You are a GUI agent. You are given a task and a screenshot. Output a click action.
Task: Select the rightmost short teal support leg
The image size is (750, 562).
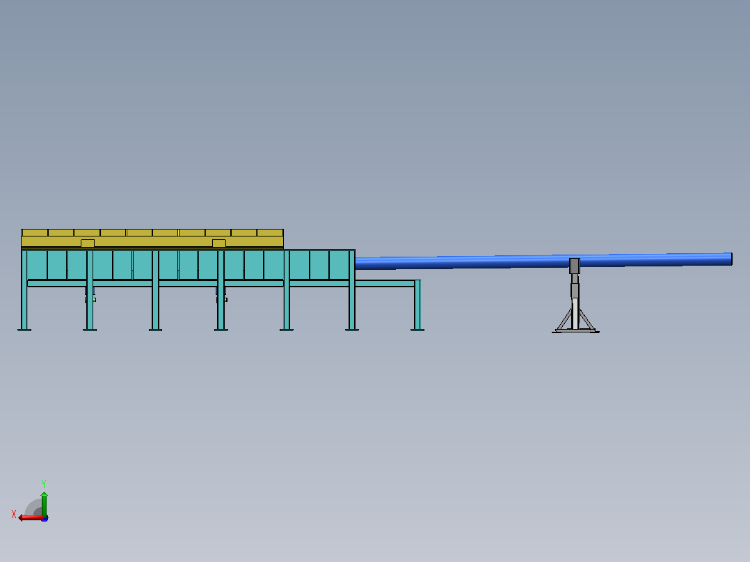[417, 305]
